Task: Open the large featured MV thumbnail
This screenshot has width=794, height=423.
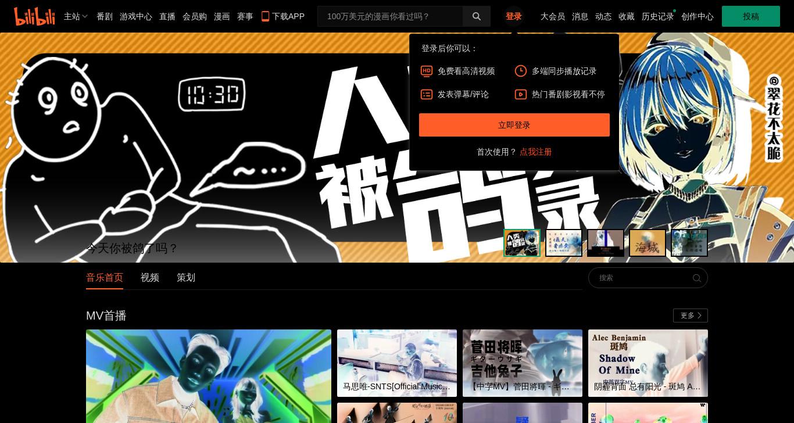Action: pos(209,376)
